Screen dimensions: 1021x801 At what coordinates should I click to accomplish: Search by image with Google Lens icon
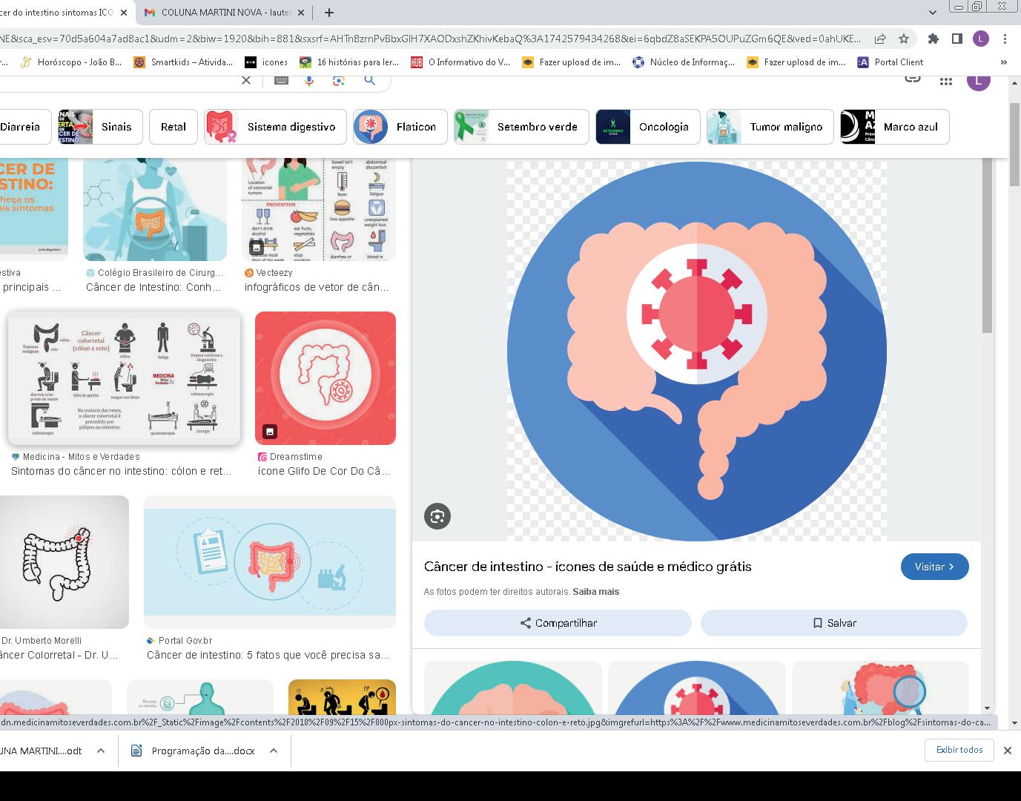point(339,80)
